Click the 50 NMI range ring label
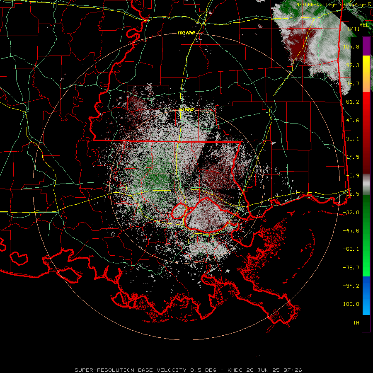Image resolution: width=373 pixels, height=373 pixels. (186, 110)
